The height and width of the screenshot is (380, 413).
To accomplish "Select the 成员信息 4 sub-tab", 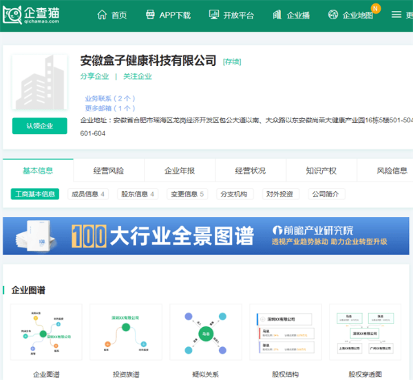I will pos(88,194).
